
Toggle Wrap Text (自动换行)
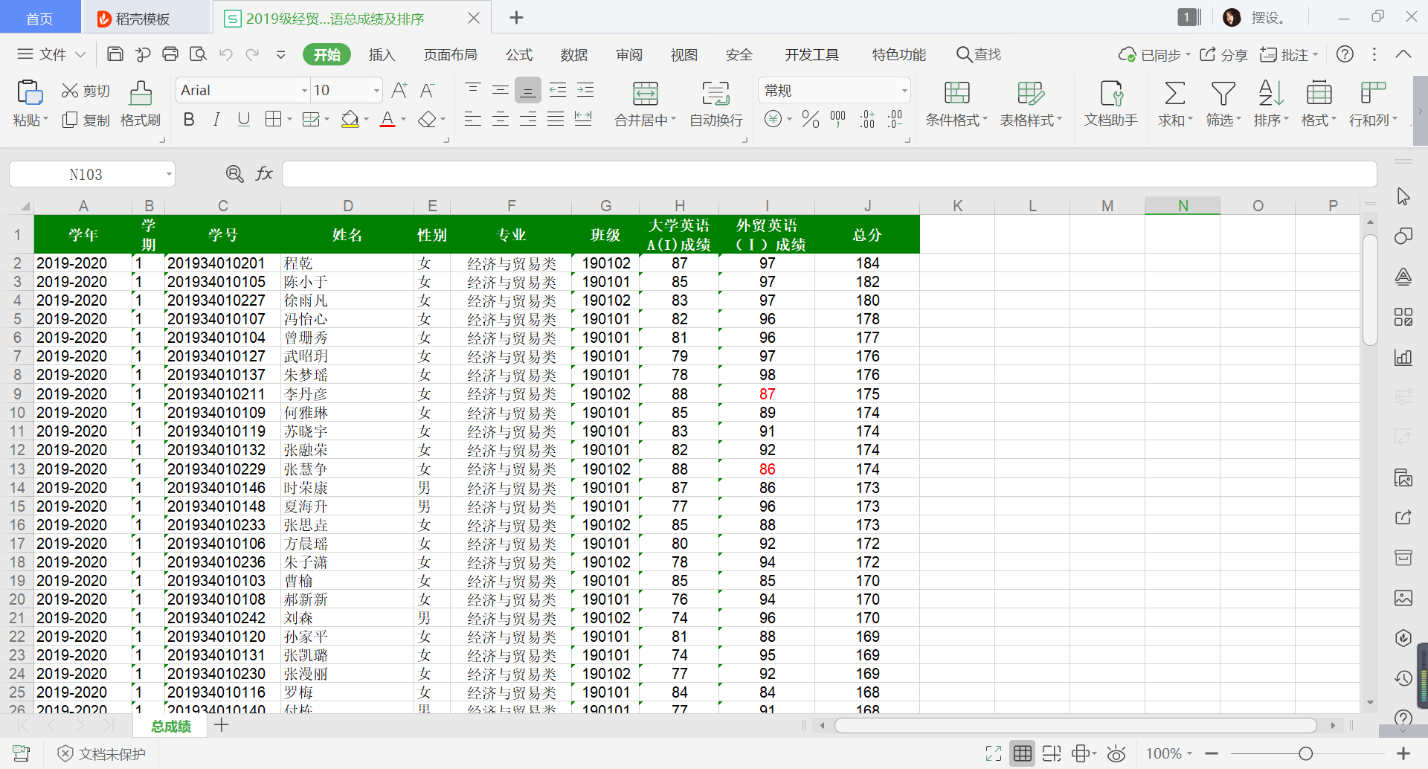716,104
